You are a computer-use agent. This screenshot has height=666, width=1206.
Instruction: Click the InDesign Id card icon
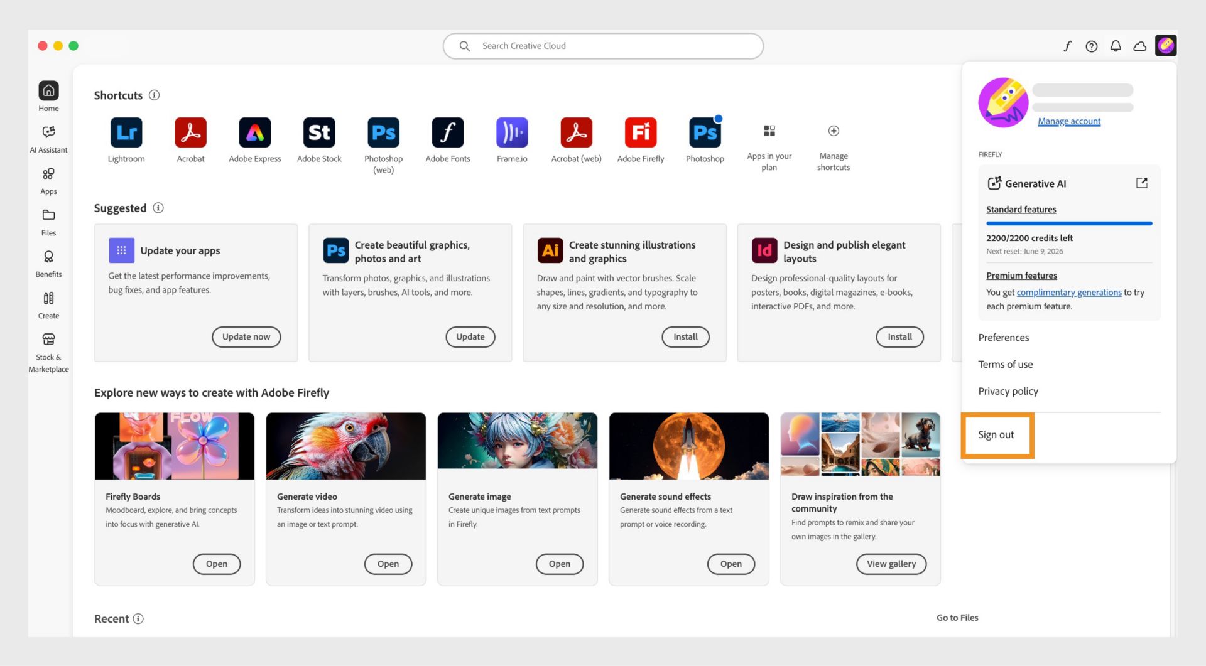pos(764,250)
